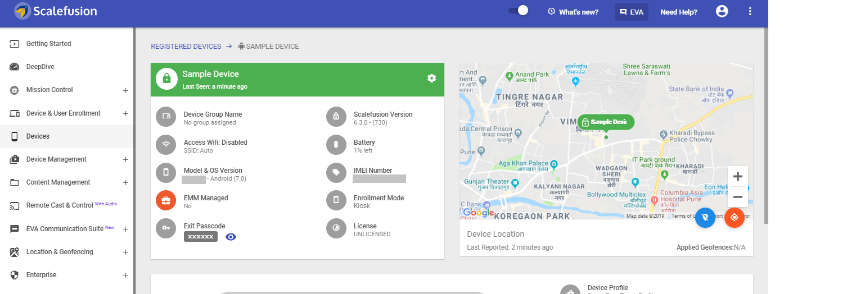Click IMEI Number tag icon

pos(336,172)
